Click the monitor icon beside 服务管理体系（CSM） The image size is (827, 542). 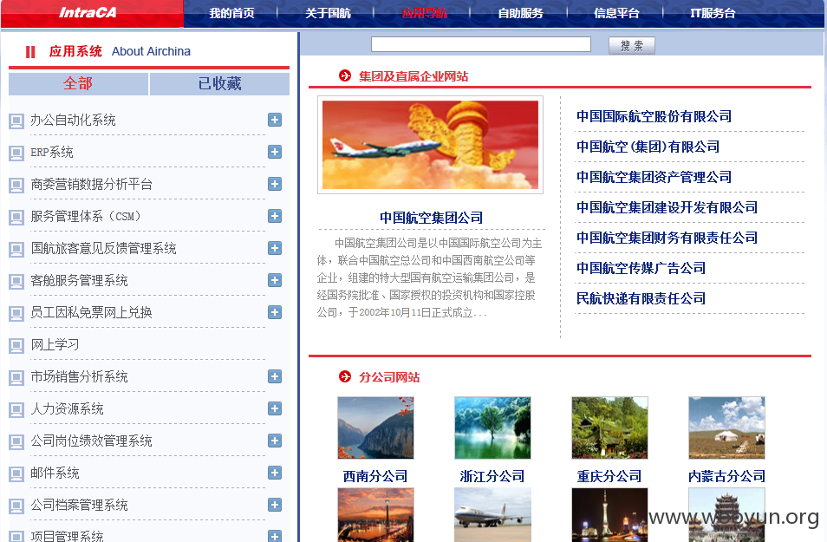tap(16, 218)
